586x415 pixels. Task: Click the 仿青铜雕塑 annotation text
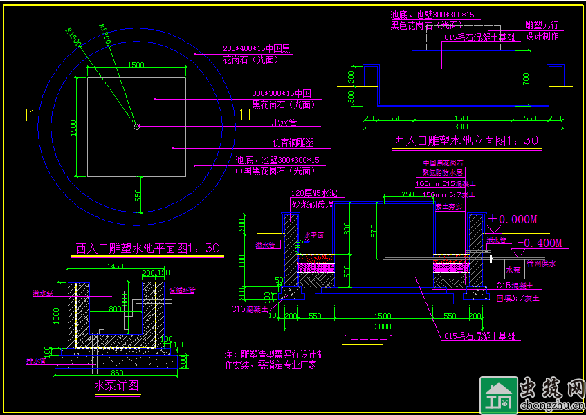(x=293, y=142)
